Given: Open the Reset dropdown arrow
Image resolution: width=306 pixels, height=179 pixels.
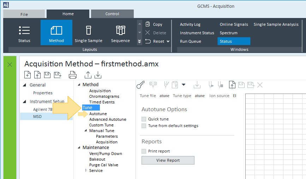Looking at the screenshot, I should click(x=168, y=41).
